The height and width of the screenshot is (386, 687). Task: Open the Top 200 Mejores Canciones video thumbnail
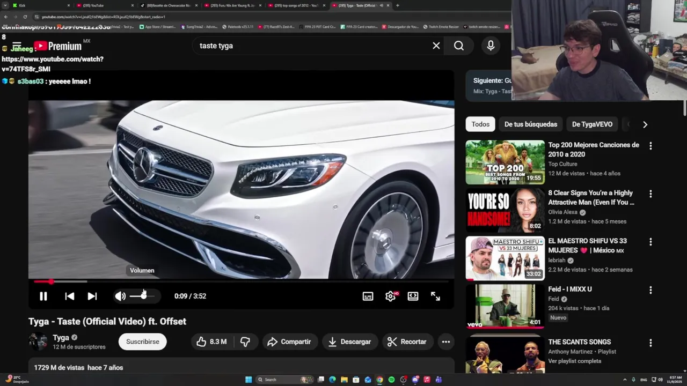tap(505, 162)
